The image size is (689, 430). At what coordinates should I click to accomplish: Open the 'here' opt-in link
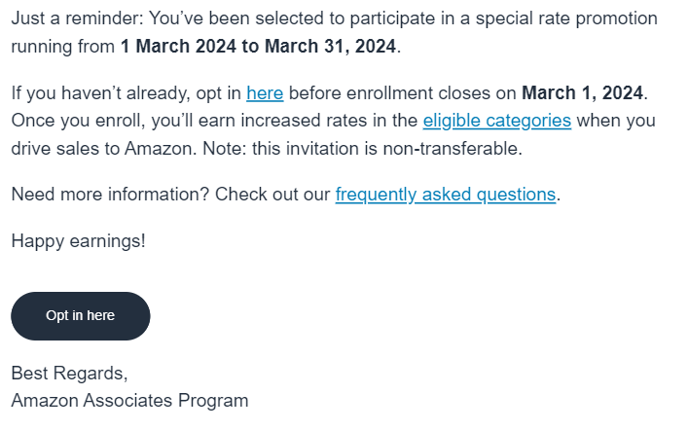[265, 93]
